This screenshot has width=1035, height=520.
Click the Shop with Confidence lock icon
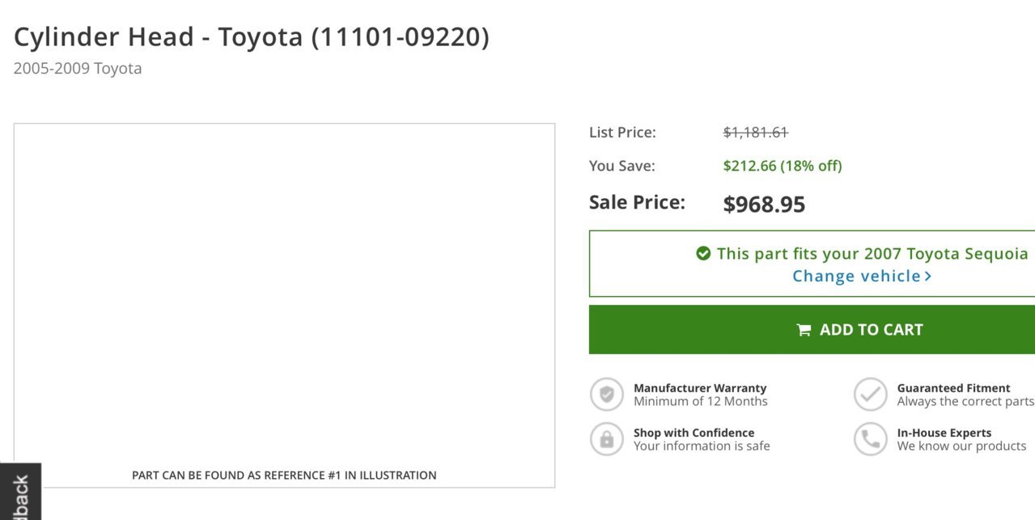[x=607, y=439]
